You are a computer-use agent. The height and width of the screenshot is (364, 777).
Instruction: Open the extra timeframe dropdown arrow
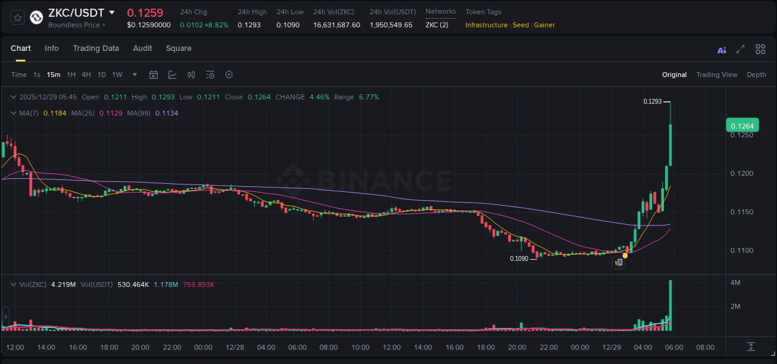coord(134,75)
